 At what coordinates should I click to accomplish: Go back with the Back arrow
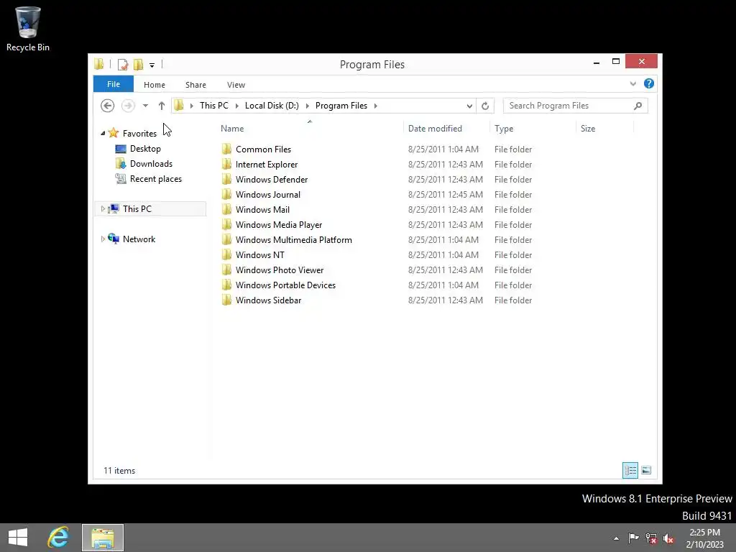(108, 106)
